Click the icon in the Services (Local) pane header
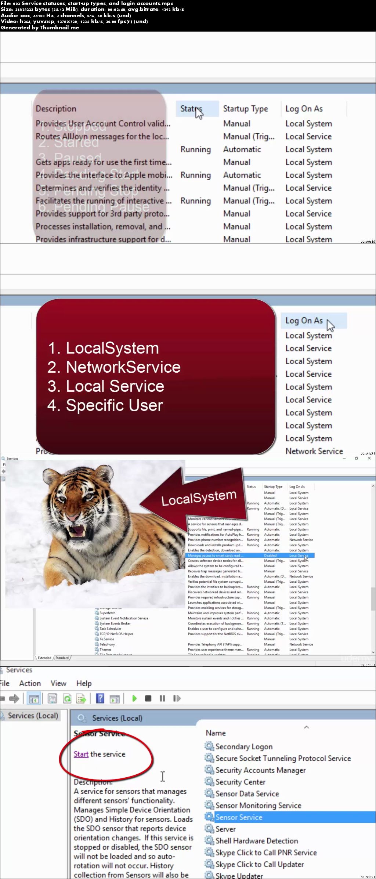376x879 pixels. point(82,718)
